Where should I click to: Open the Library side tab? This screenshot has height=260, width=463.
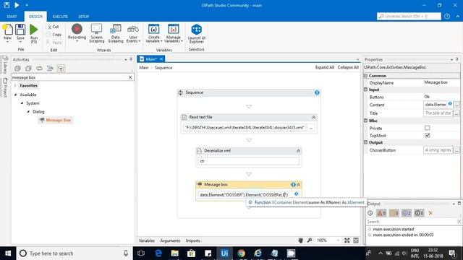click(x=5, y=64)
